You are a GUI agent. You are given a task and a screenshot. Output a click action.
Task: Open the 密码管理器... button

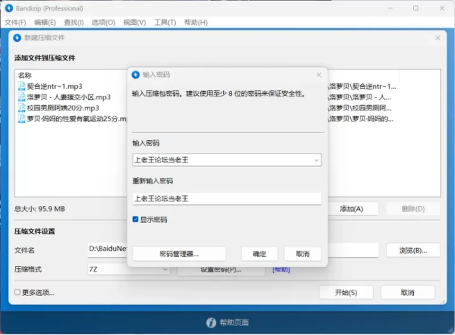(x=179, y=254)
